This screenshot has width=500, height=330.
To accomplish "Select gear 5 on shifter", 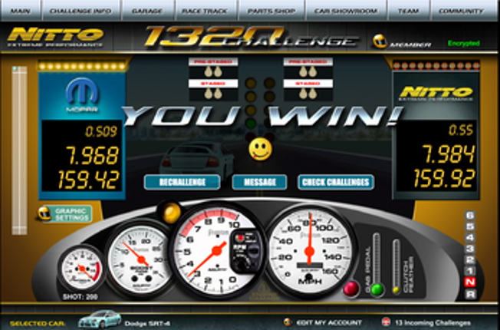I will click(470, 226).
